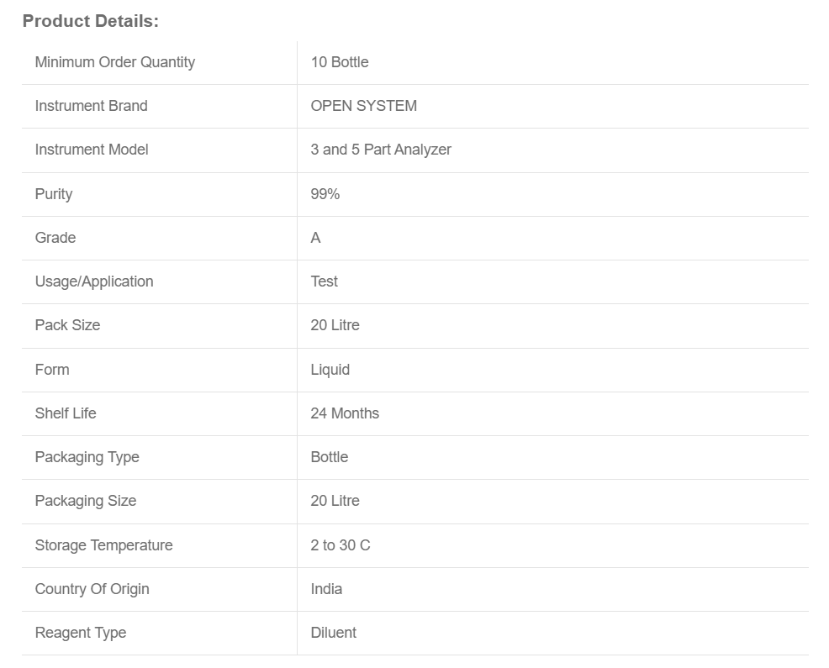Click the Packaging Size label

coord(85,501)
